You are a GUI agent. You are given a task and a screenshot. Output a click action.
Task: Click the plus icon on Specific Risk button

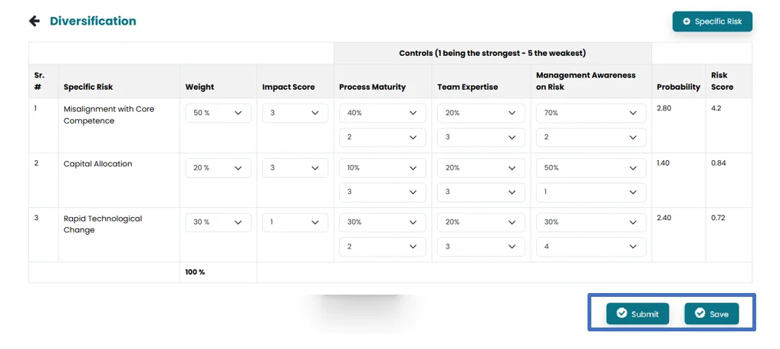(x=686, y=21)
